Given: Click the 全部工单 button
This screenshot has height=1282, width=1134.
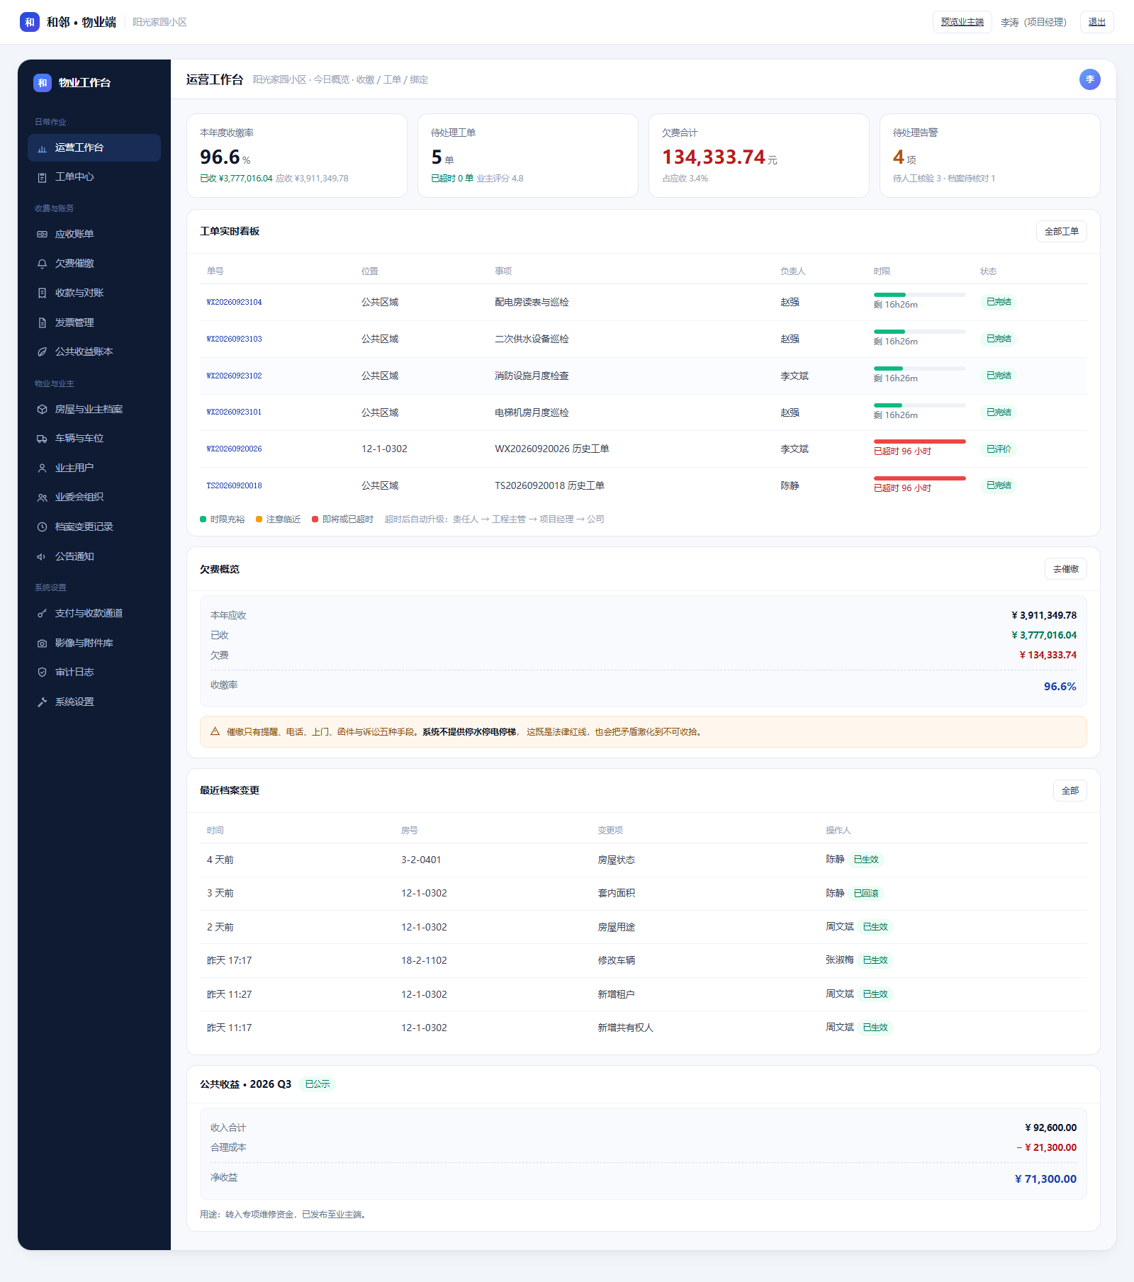Looking at the screenshot, I should [x=1061, y=232].
